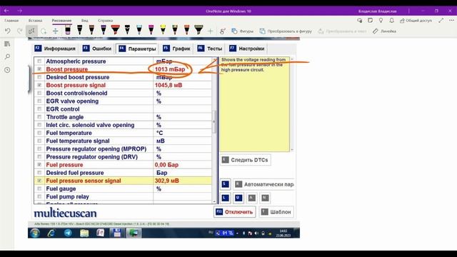Uncheck the Fuel pressure checkbox

click(39, 165)
